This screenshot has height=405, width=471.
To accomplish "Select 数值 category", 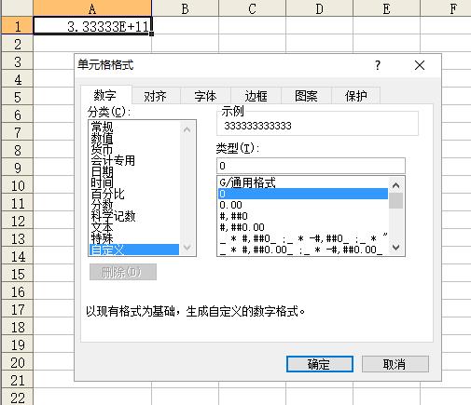I will 134,138.
